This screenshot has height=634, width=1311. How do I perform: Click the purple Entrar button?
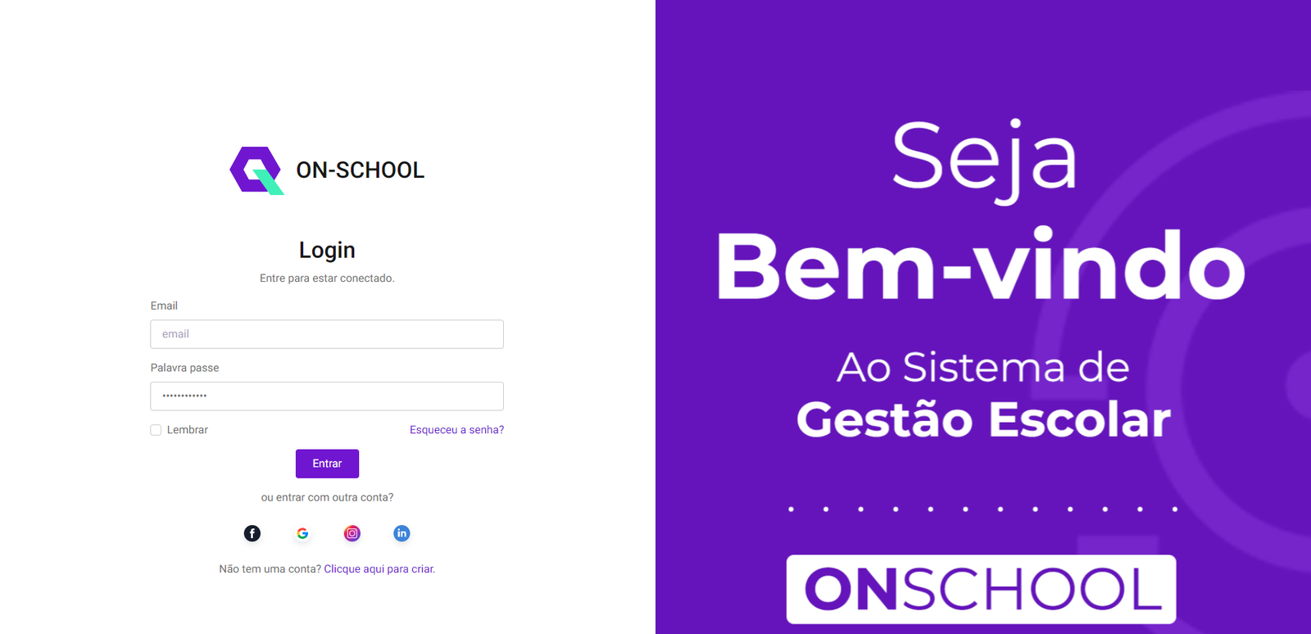pos(327,464)
